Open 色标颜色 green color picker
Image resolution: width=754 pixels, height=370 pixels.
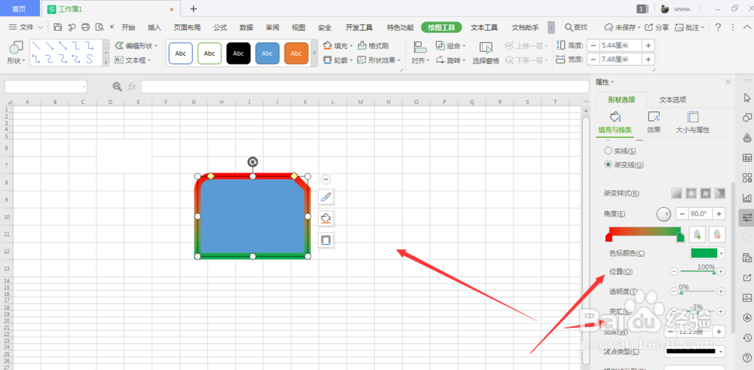tap(707, 253)
